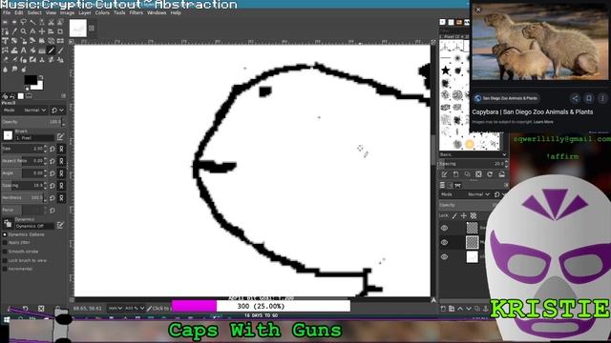Refresh the brushes list
Image resolution: width=611 pixels, height=343 pixels.
tap(490, 174)
